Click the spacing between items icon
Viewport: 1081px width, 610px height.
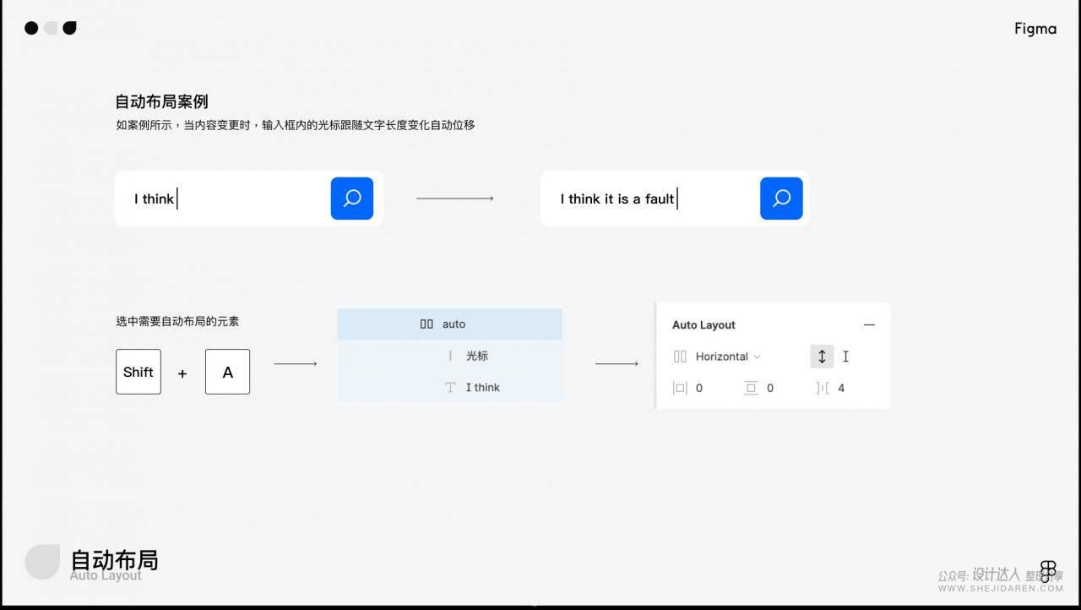823,388
